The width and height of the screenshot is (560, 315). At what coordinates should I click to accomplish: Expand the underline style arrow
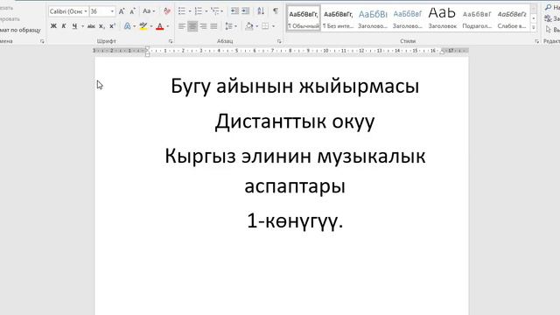(x=82, y=26)
